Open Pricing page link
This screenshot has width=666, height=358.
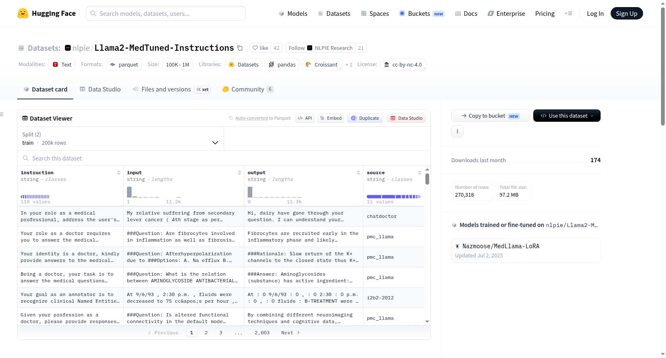pos(545,13)
